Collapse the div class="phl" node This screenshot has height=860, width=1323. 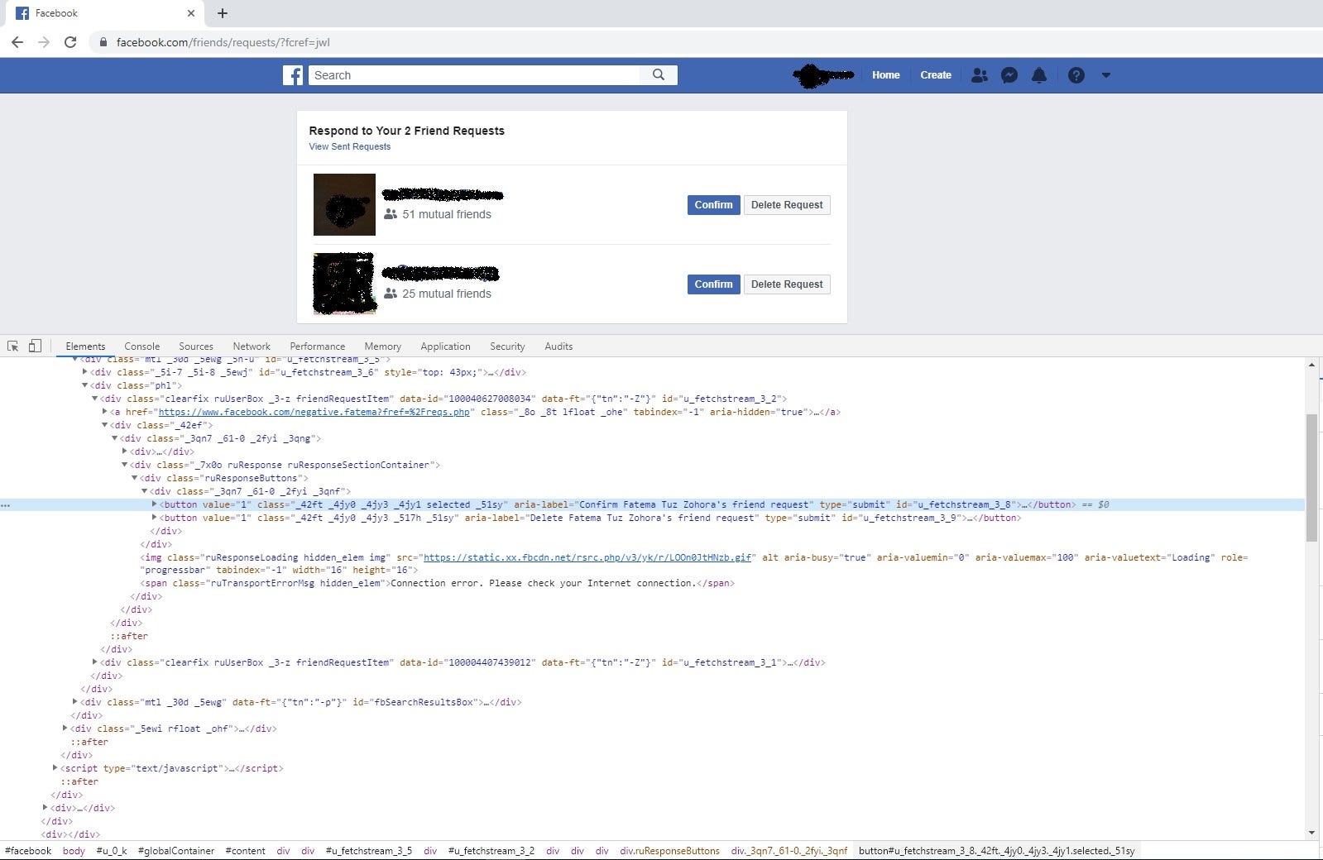(84, 385)
